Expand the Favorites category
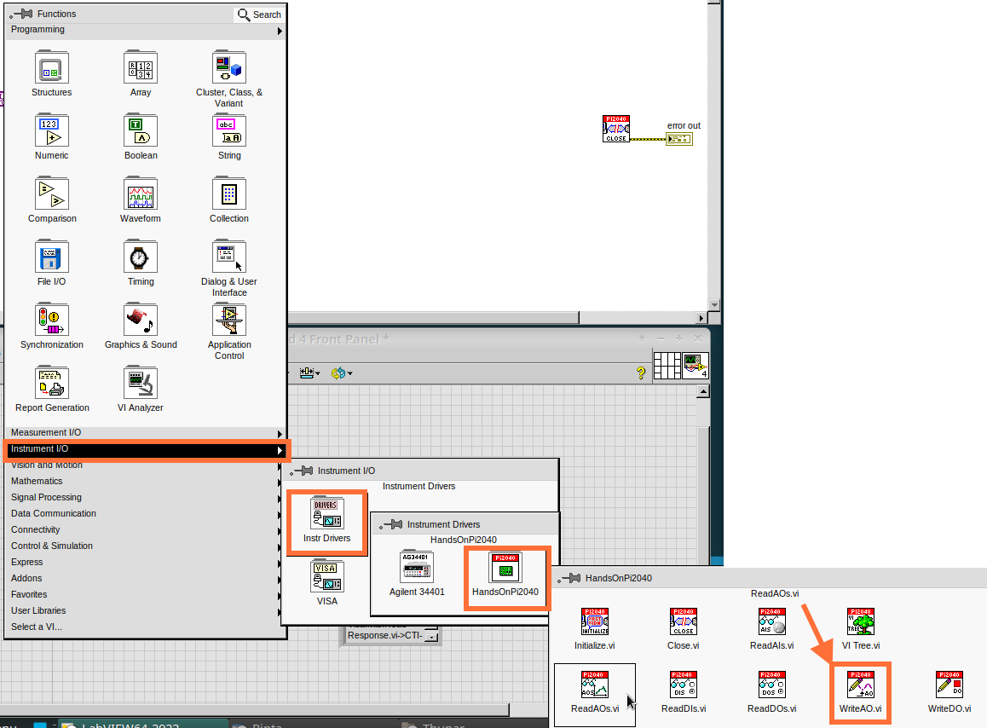The width and height of the screenshot is (987, 728). pos(143,594)
